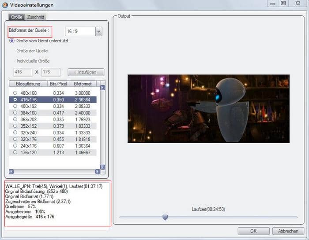Click the WALLE_JPN title info line

[54, 186]
